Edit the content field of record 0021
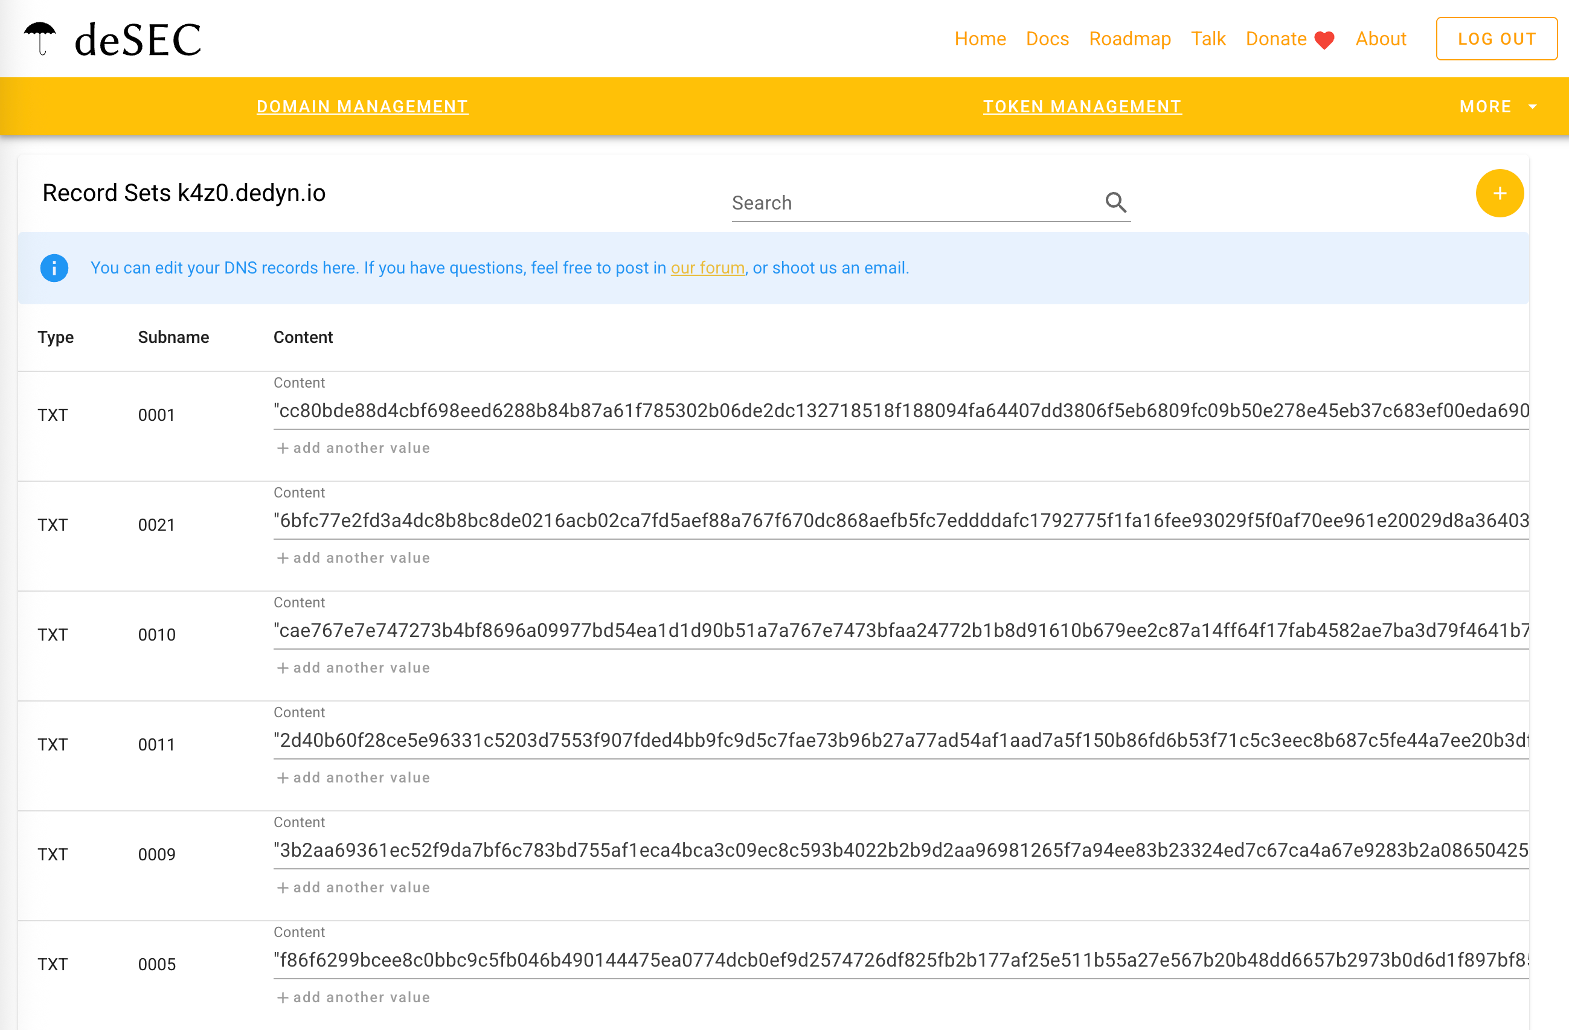1569x1030 pixels. (901, 521)
